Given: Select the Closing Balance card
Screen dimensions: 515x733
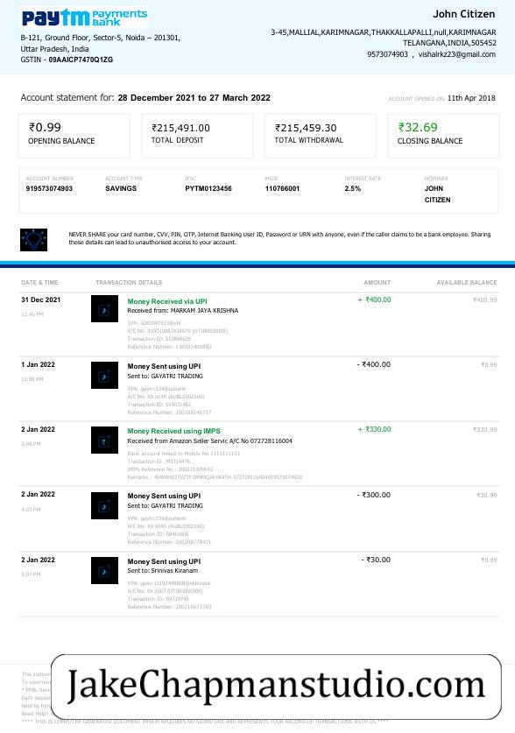Looking at the screenshot, I should point(443,136).
